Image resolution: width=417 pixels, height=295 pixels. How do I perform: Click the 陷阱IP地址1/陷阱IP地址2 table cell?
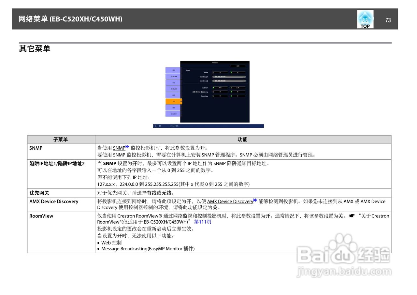point(61,174)
